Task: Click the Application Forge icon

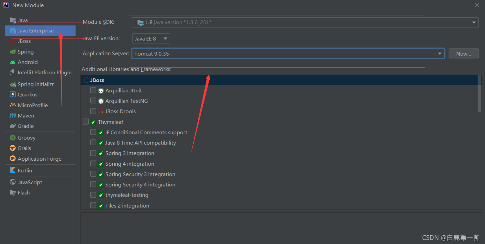Action: click(13, 159)
